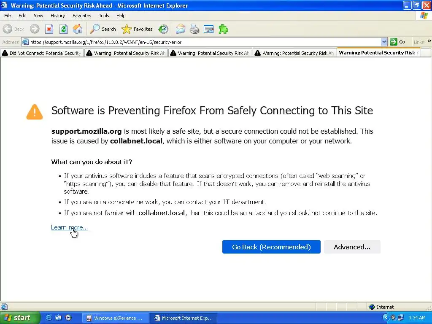The image size is (432, 324).
Task: Switch to the Did Not Connect tab
Action: (x=42, y=53)
